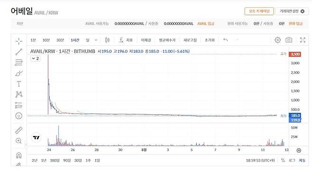Change candlestick chart type

(x=107, y=40)
